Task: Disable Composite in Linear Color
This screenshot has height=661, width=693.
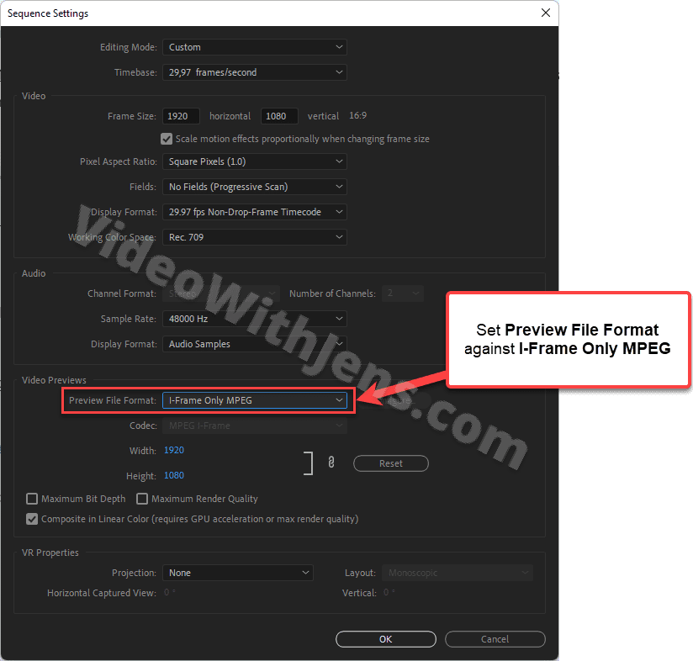Action: click(x=32, y=519)
